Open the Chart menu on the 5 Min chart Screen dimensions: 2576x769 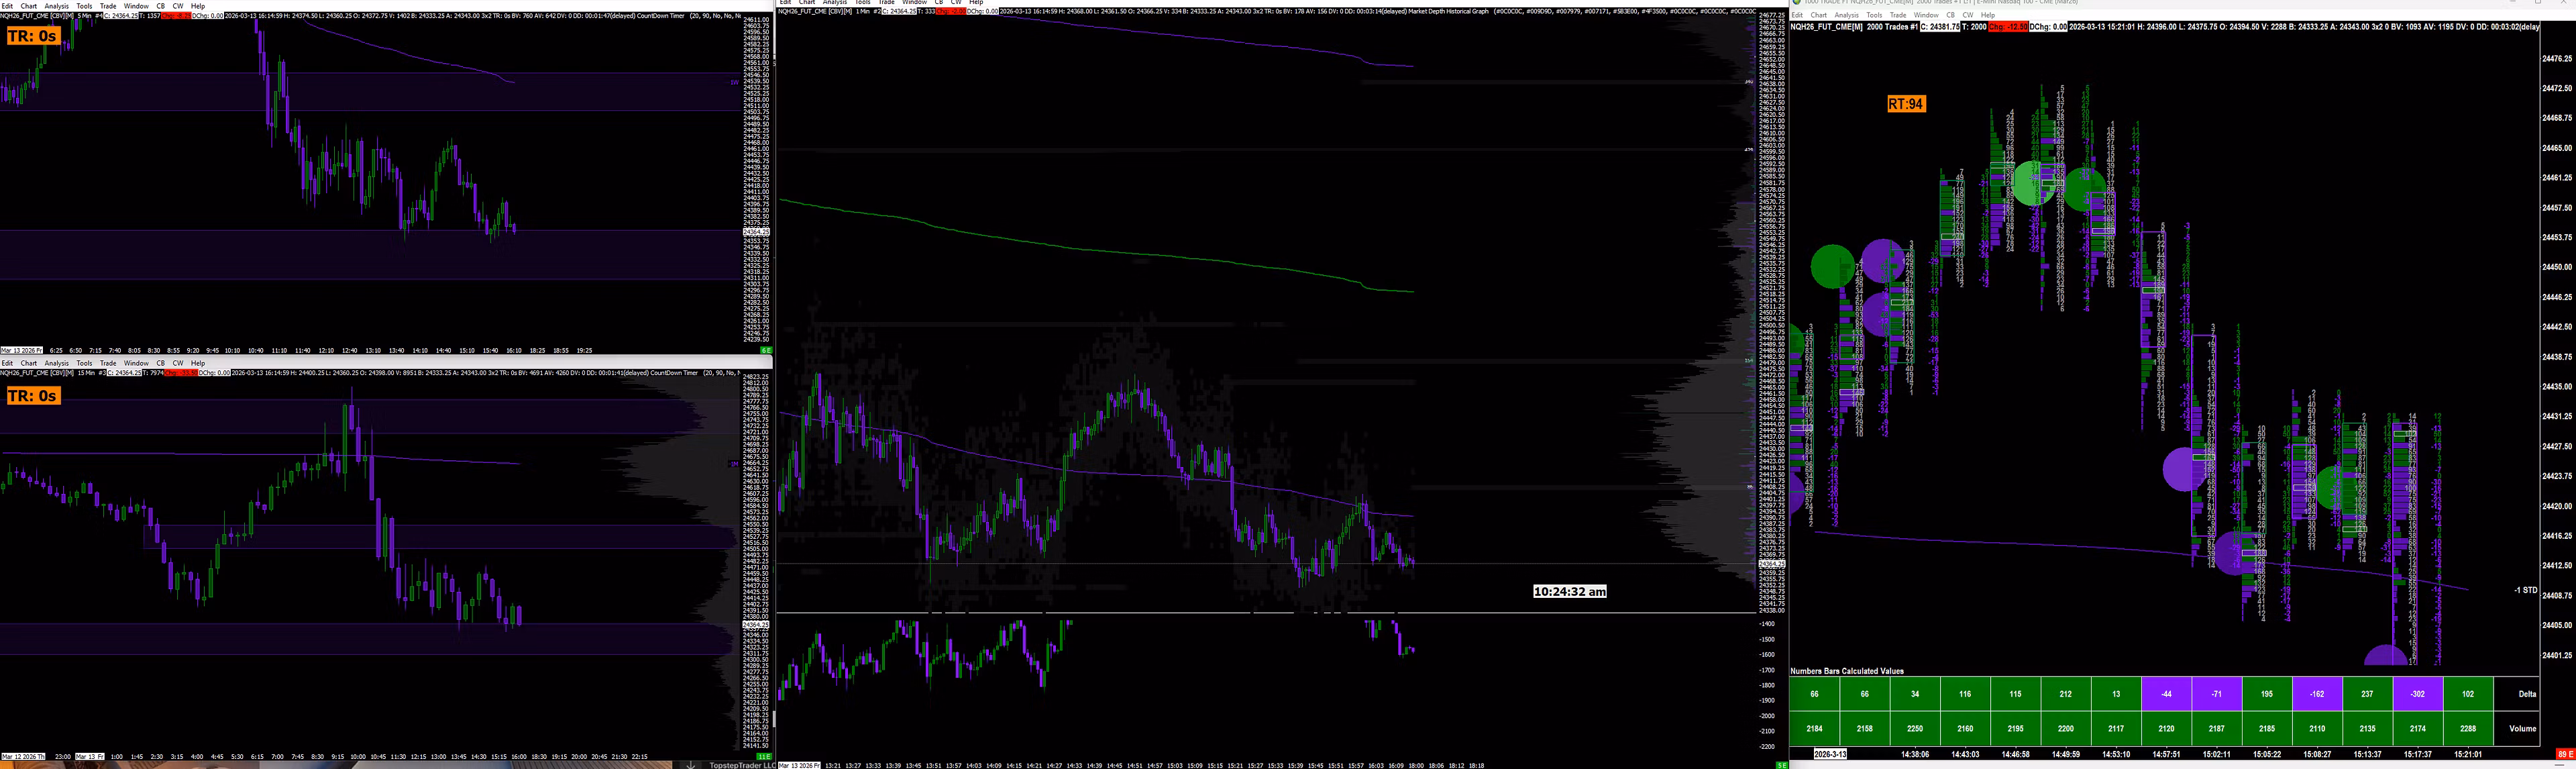tap(27, 5)
